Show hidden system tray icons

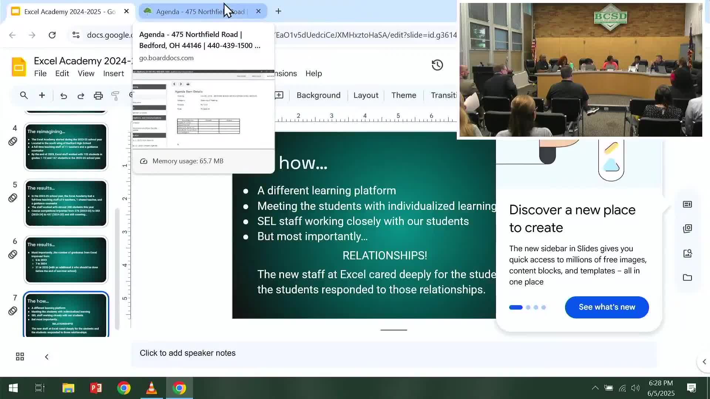pyautogui.click(x=595, y=388)
